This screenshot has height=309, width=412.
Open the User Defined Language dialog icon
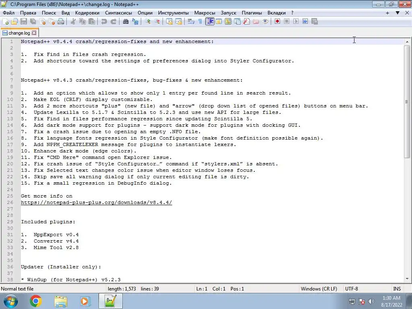(x=219, y=22)
